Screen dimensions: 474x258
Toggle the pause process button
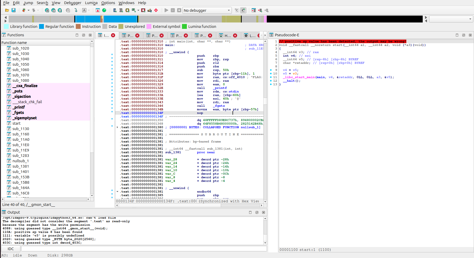173,10
